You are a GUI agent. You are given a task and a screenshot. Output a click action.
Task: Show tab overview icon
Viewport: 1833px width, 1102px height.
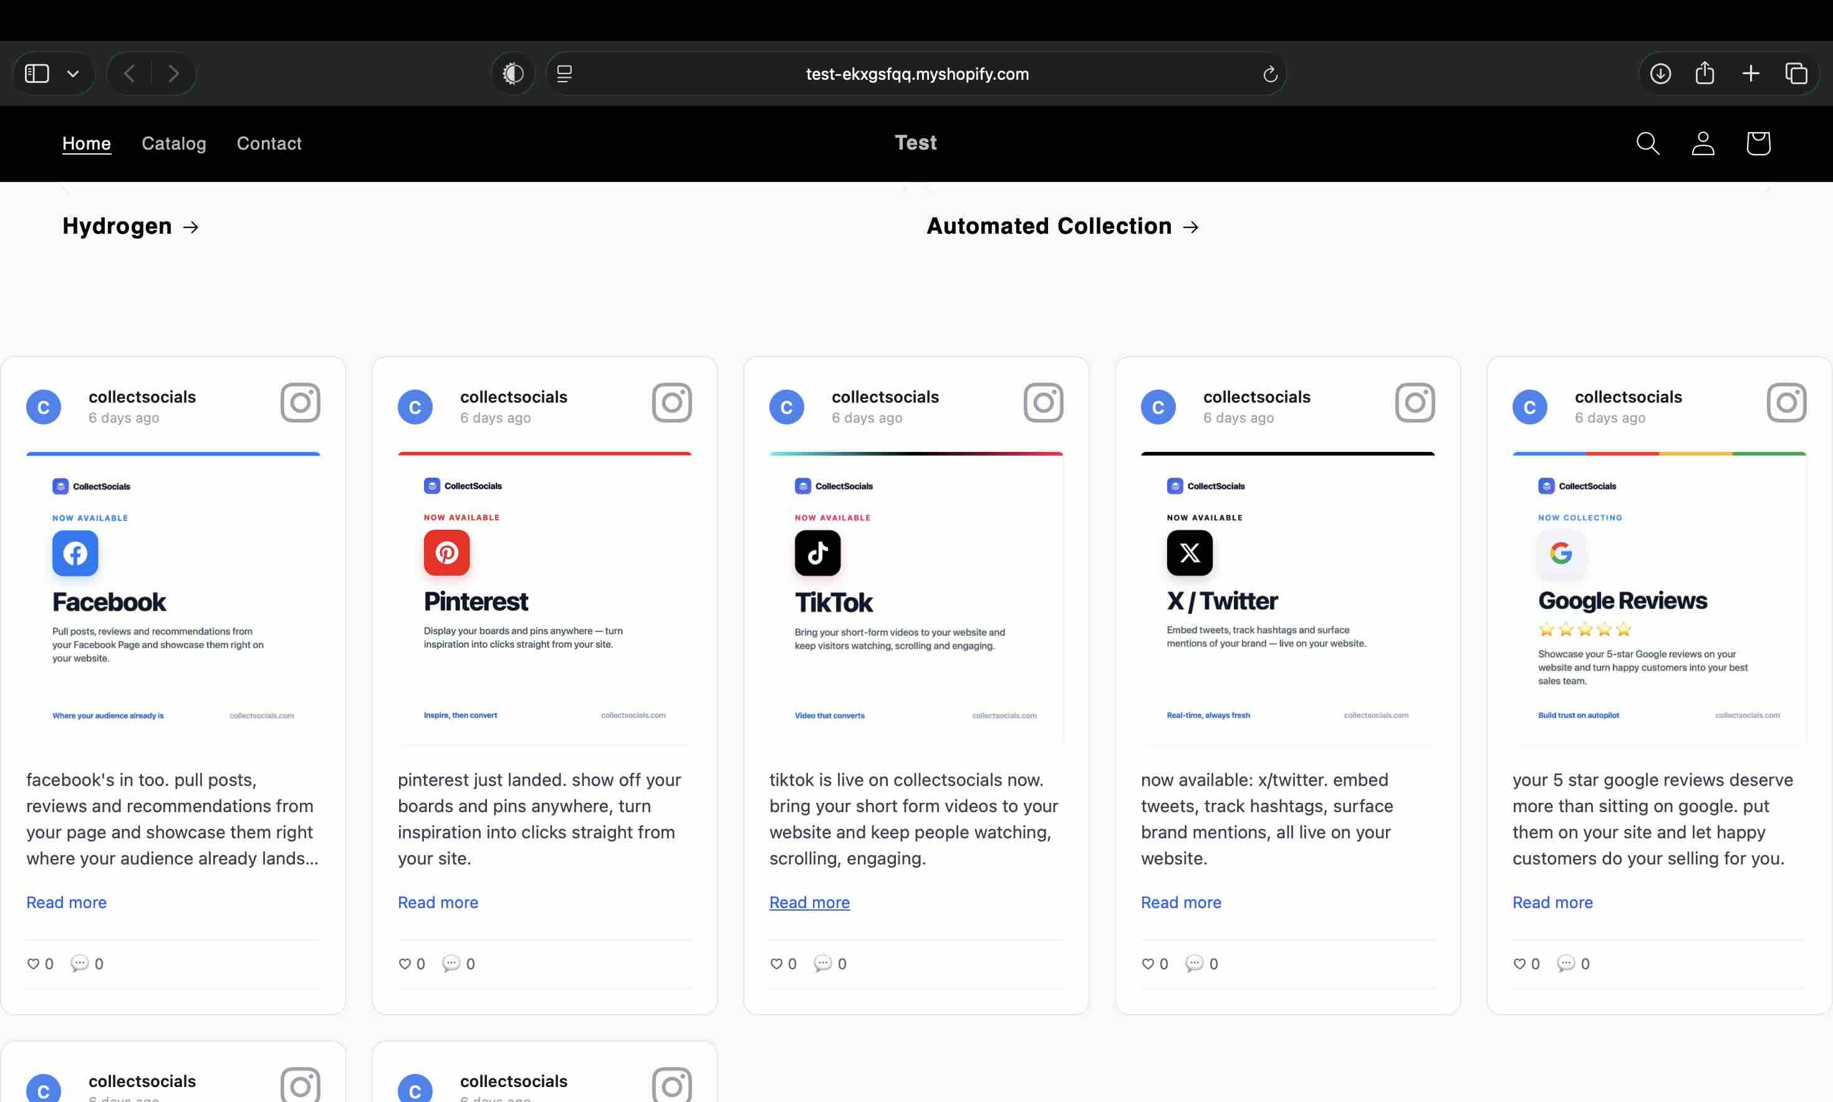[x=1797, y=74]
